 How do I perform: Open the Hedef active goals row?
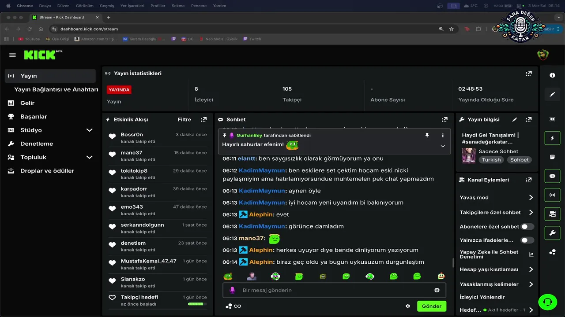pos(497,310)
